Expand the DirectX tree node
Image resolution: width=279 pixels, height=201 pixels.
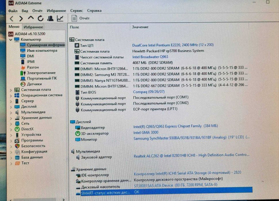tap(11, 130)
